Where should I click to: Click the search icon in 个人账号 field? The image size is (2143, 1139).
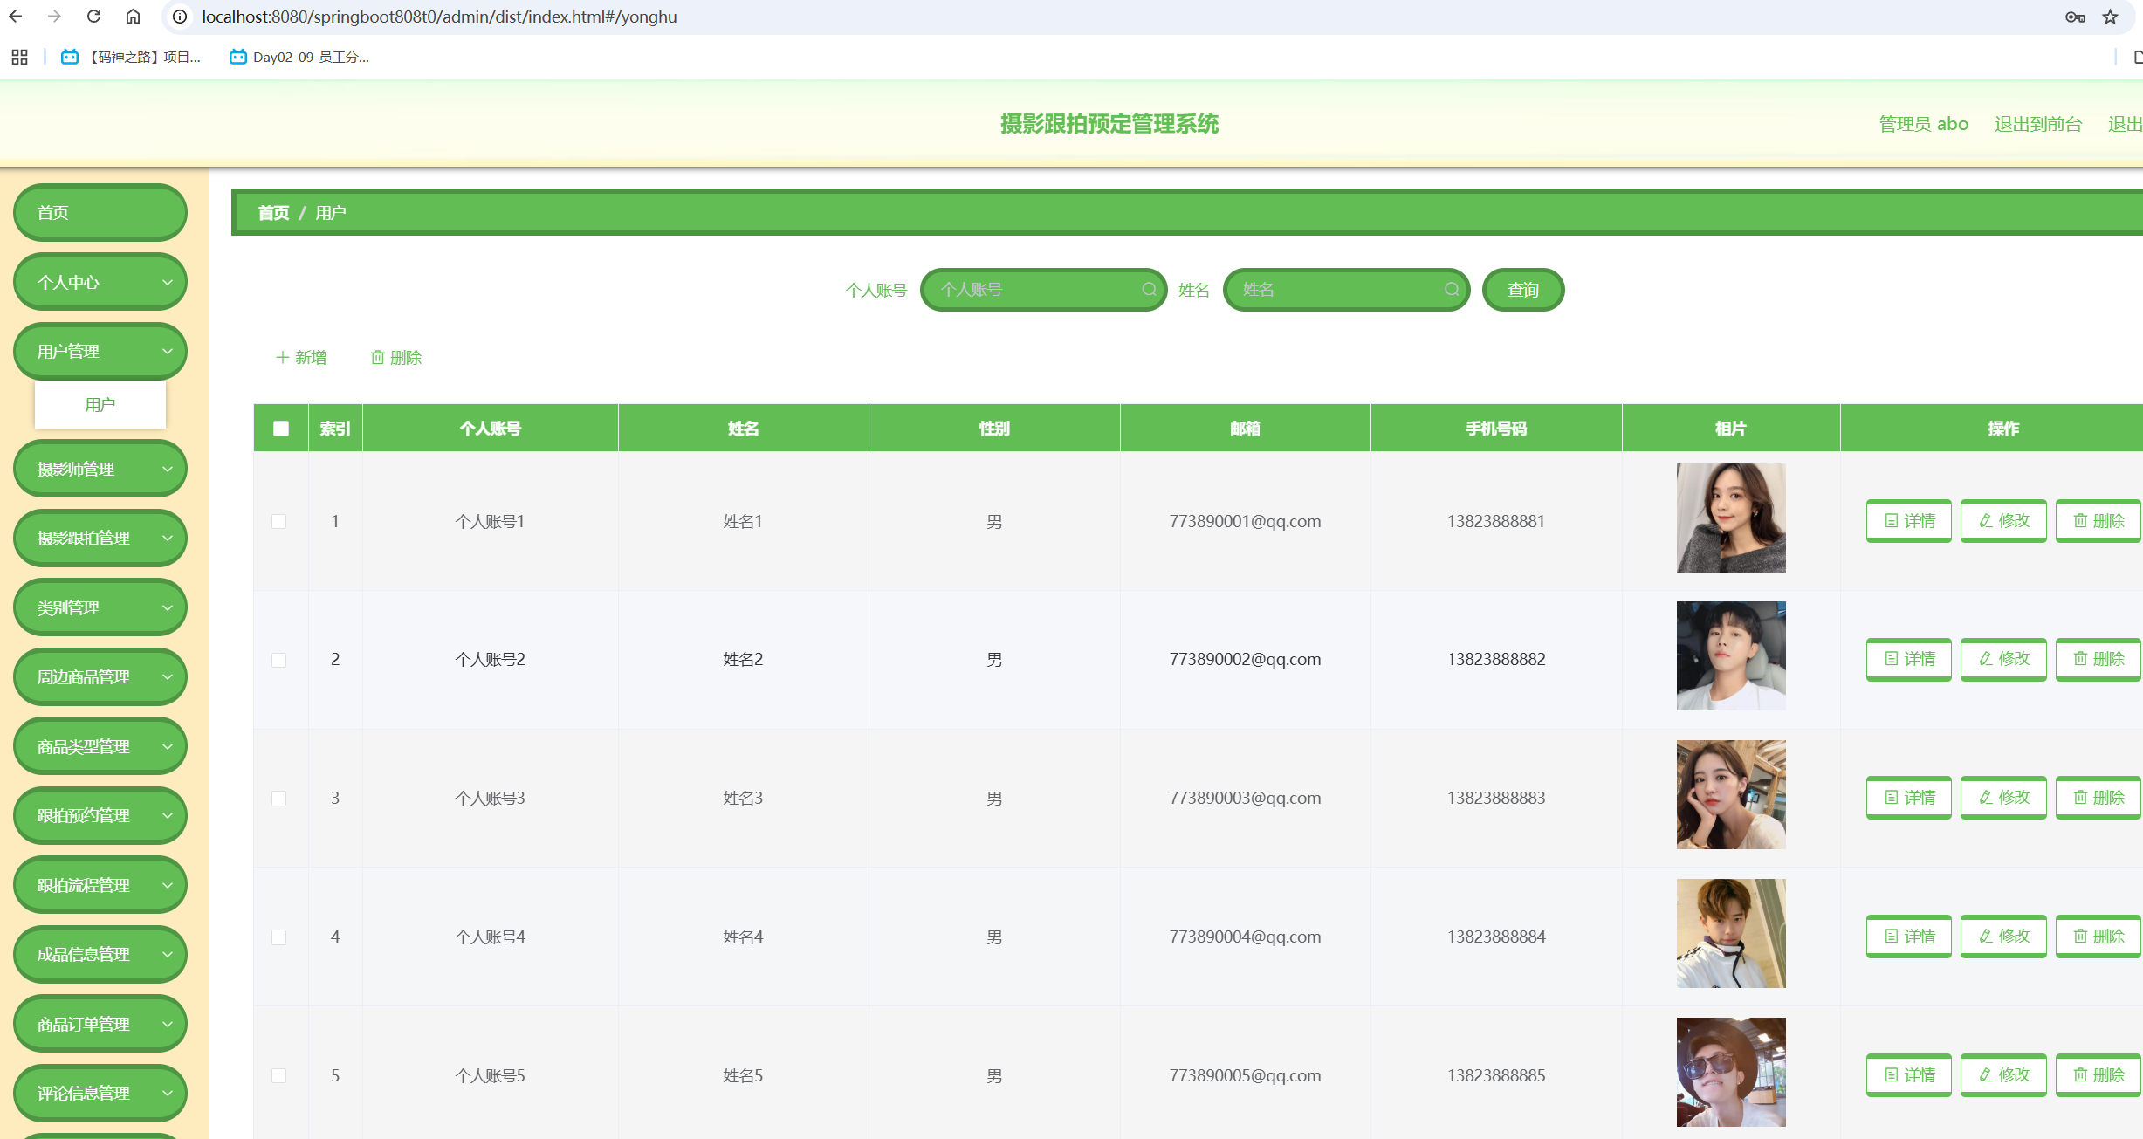click(x=1149, y=290)
